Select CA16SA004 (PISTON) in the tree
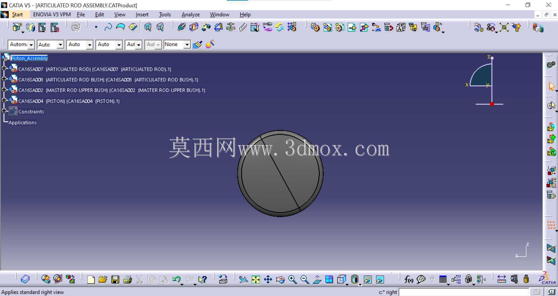558x296 pixels. (x=69, y=101)
